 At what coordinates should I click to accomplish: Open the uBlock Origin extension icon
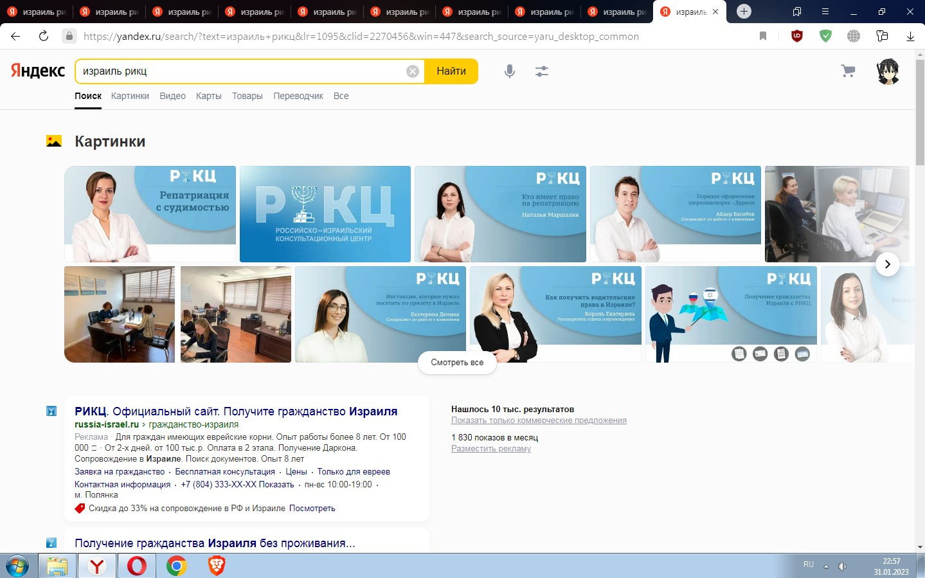coord(797,36)
